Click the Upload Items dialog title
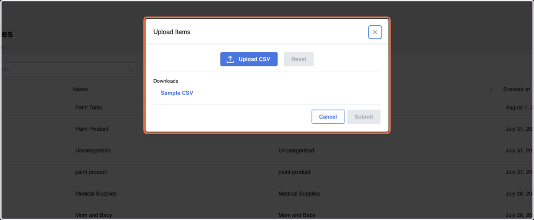 point(172,32)
